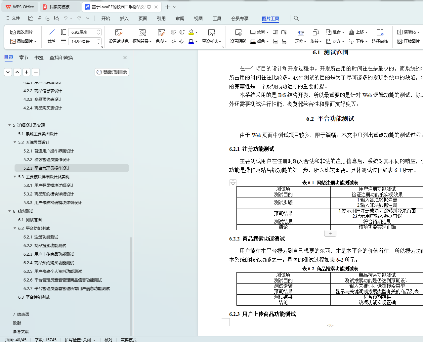423x342 pixels.
Task: Switch to the 章节 navigation tab
Action: (x=24, y=58)
